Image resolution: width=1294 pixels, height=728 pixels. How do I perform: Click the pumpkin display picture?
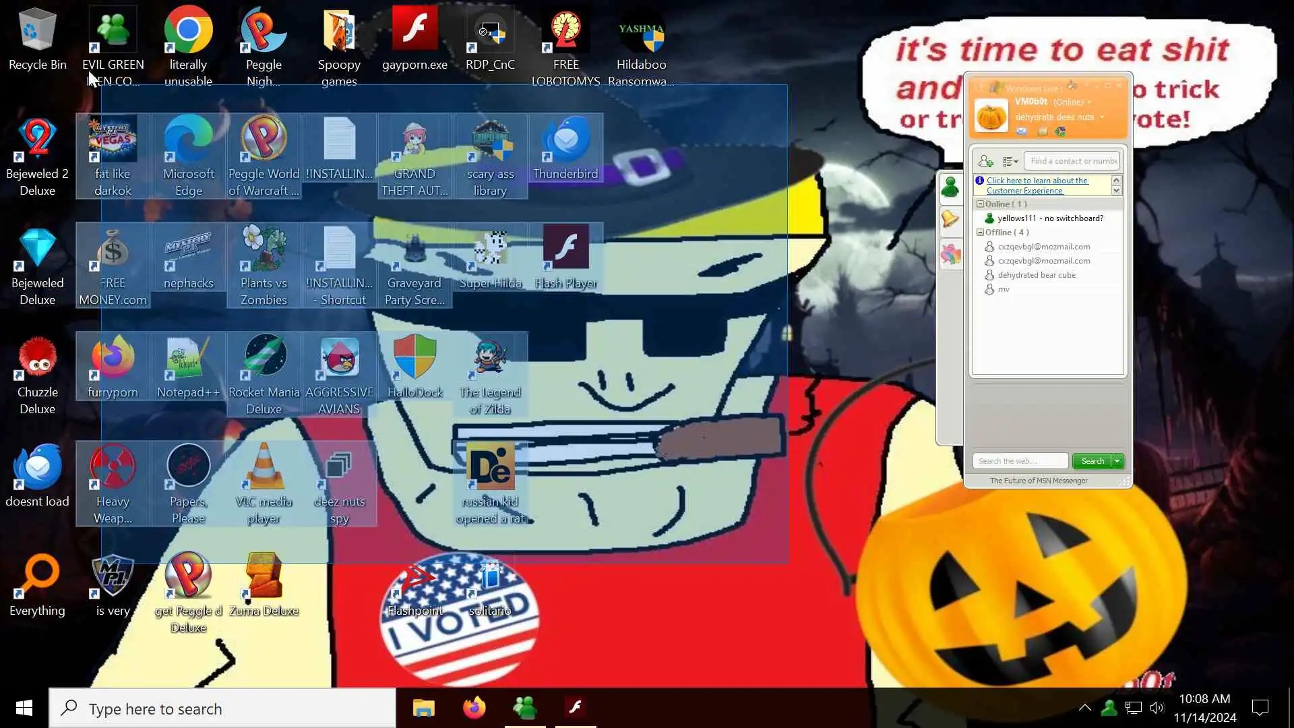coord(991,116)
